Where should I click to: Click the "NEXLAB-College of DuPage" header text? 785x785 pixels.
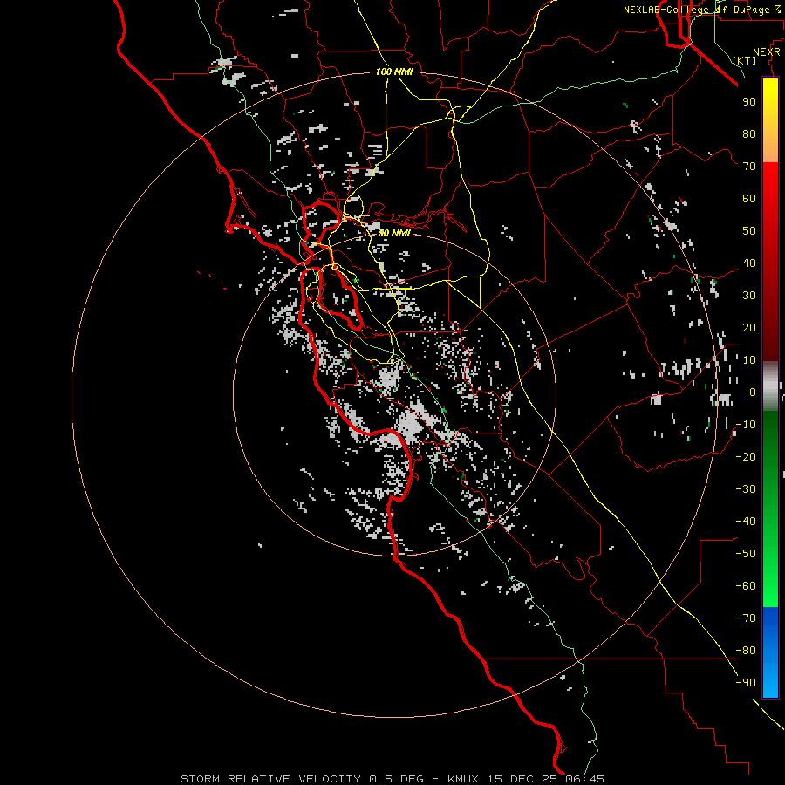point(697,10)
